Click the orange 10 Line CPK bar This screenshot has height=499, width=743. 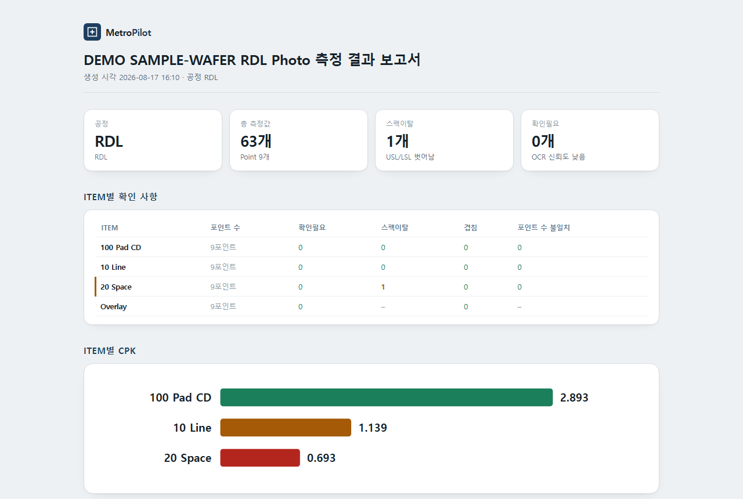click(286, 428)
